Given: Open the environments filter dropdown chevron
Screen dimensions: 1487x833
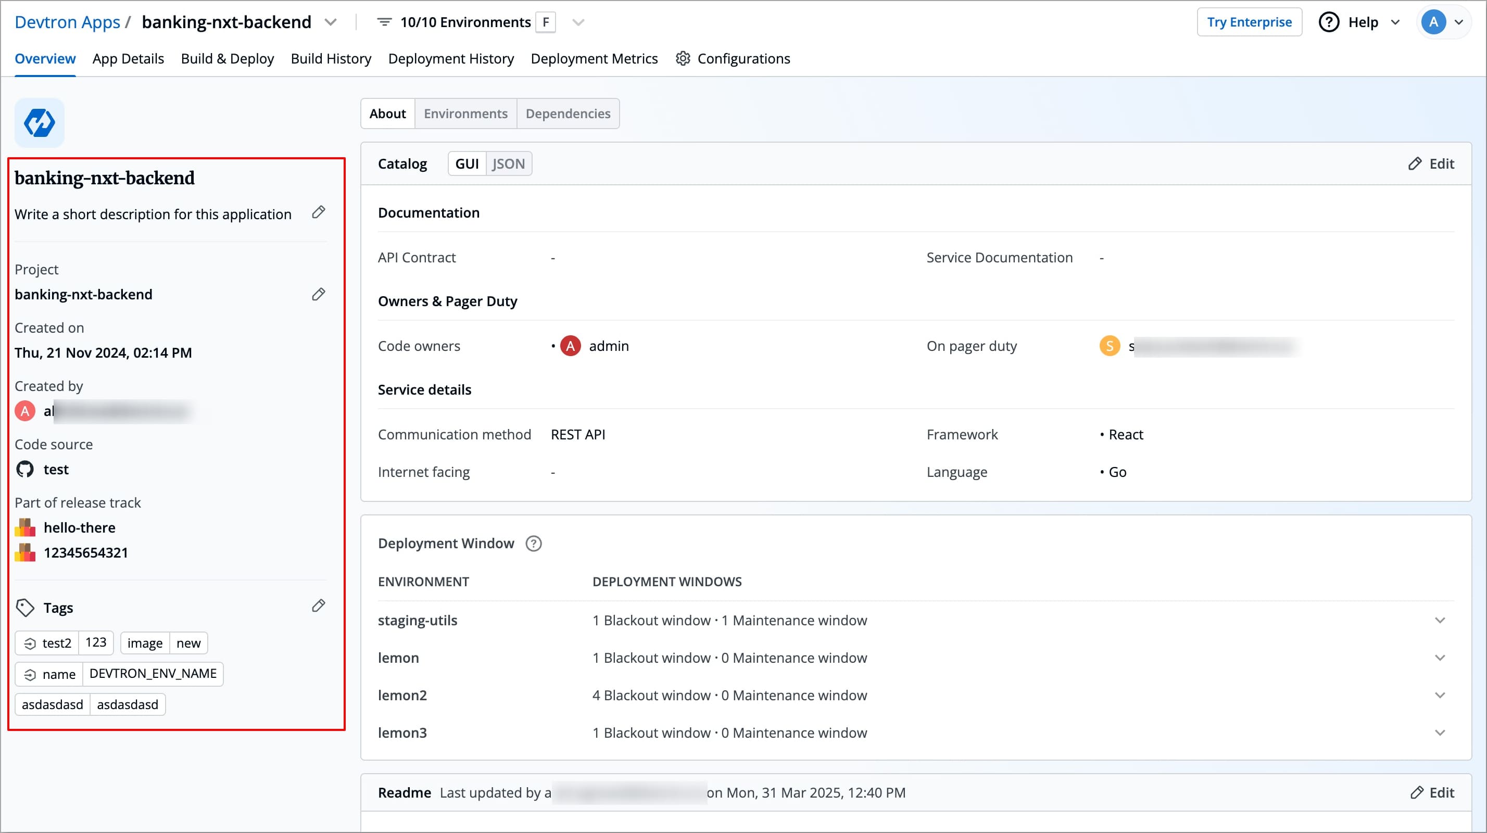Looking at the screenshot, I should coord(578,22).
